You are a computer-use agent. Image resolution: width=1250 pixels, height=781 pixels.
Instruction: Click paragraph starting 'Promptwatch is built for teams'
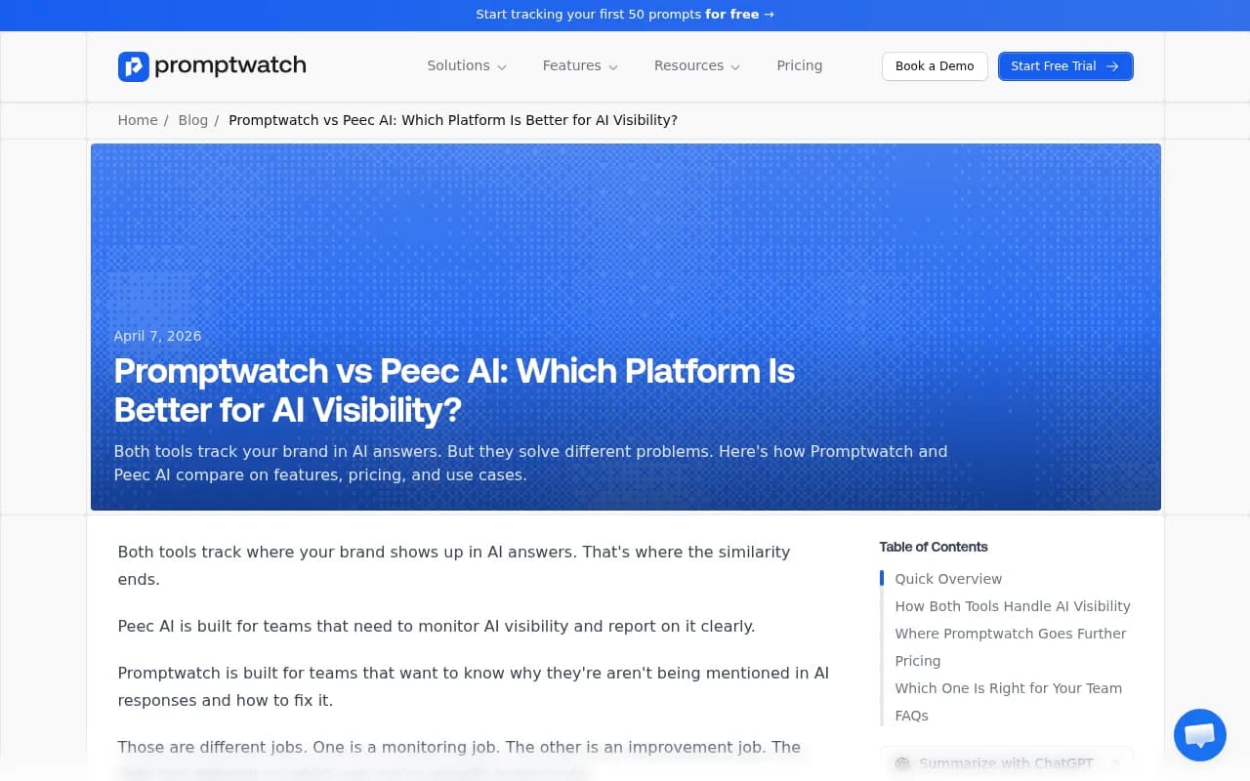[474, 686]
